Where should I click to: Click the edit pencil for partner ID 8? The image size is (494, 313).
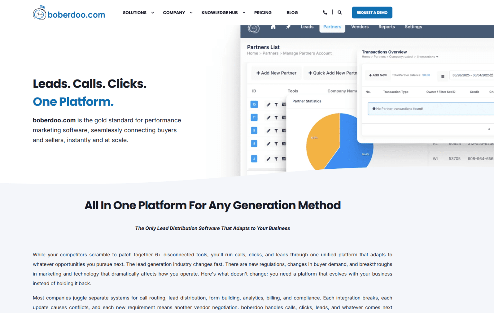(268, 144)
